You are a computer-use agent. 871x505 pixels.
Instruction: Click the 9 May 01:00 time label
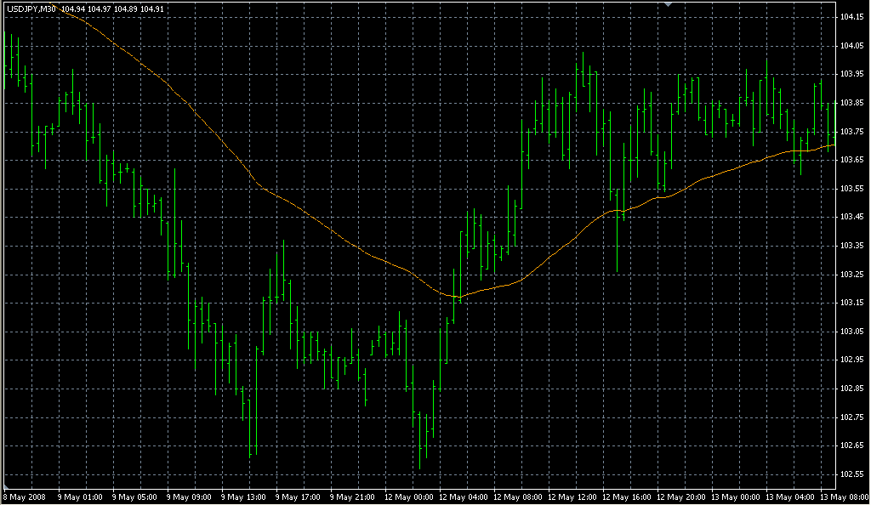coord(80,496)
